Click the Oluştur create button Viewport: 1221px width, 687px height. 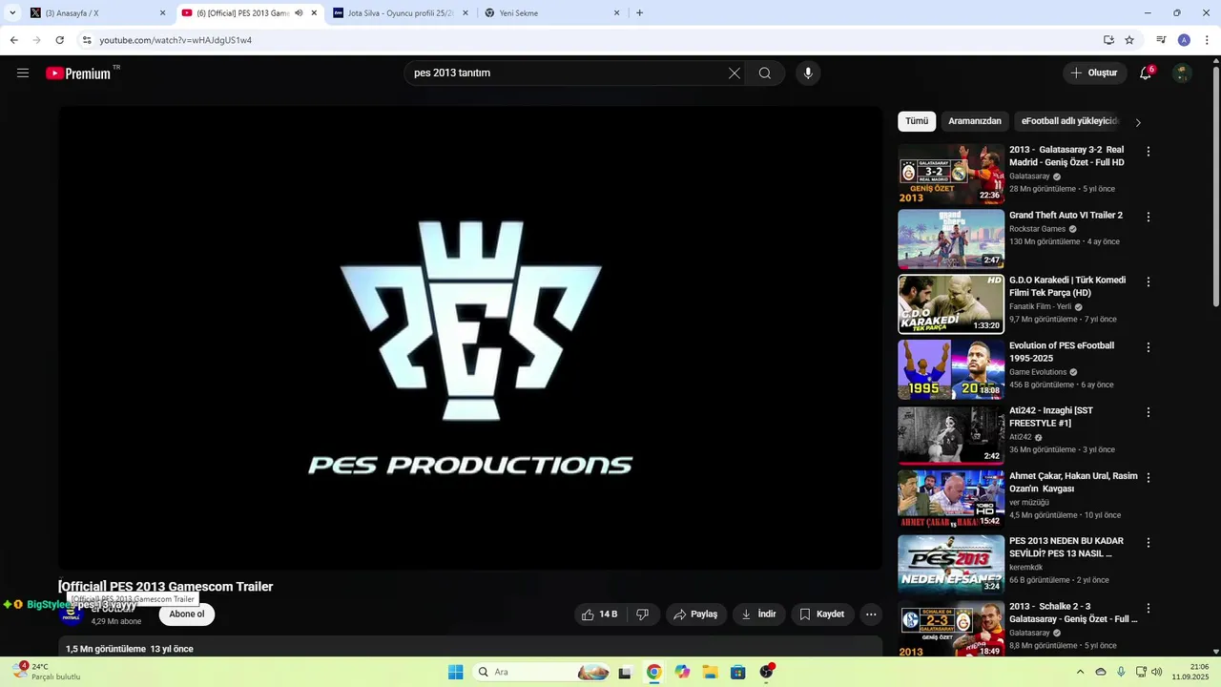[1095, 73]
